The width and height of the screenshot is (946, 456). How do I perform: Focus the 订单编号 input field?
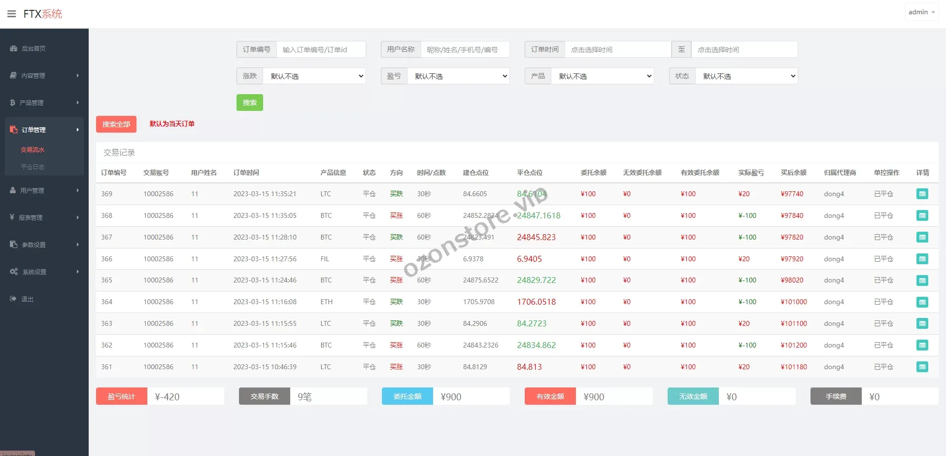pyautogui.click(x=321, y=49)
